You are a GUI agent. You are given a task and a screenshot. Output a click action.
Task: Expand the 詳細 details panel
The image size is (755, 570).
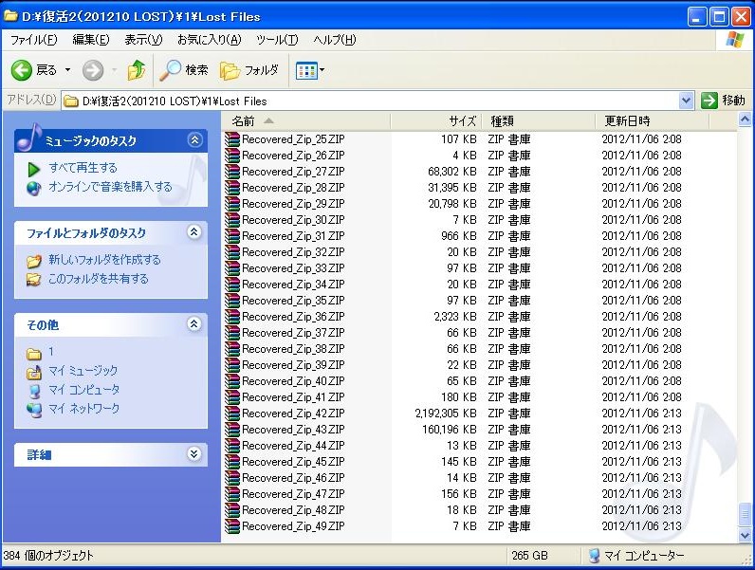click(x=194, y=454)
